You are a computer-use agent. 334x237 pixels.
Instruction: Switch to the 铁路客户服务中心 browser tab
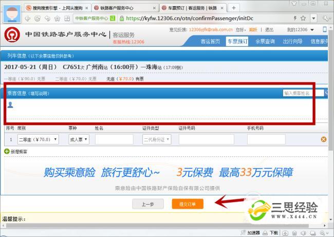[x=125, y=8]
